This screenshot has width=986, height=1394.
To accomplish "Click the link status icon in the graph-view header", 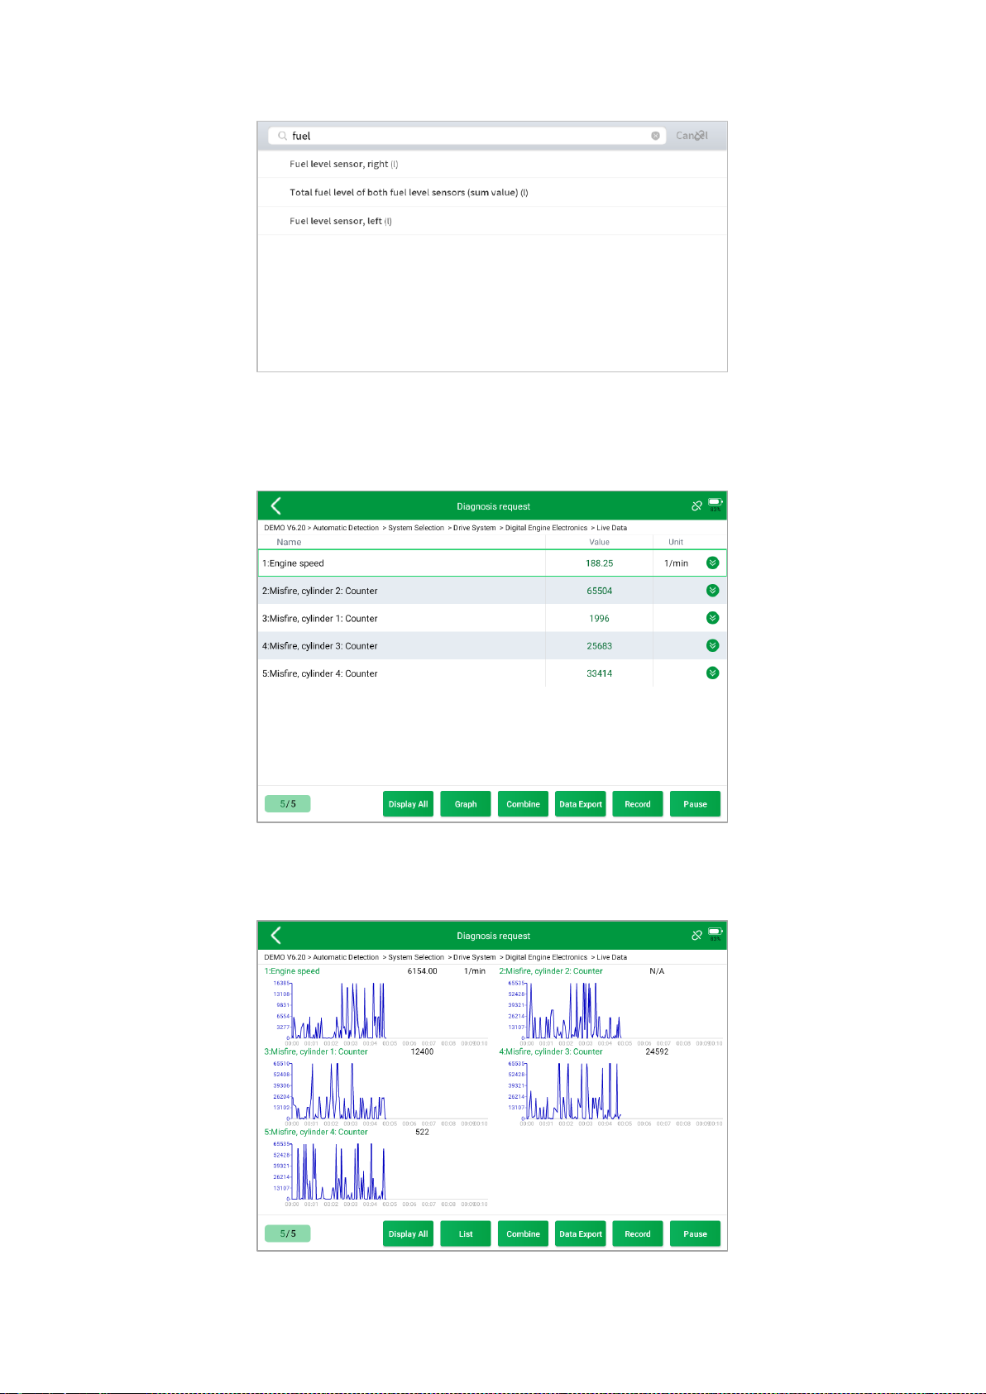I will pyautogui.click(x=696, y=935).
